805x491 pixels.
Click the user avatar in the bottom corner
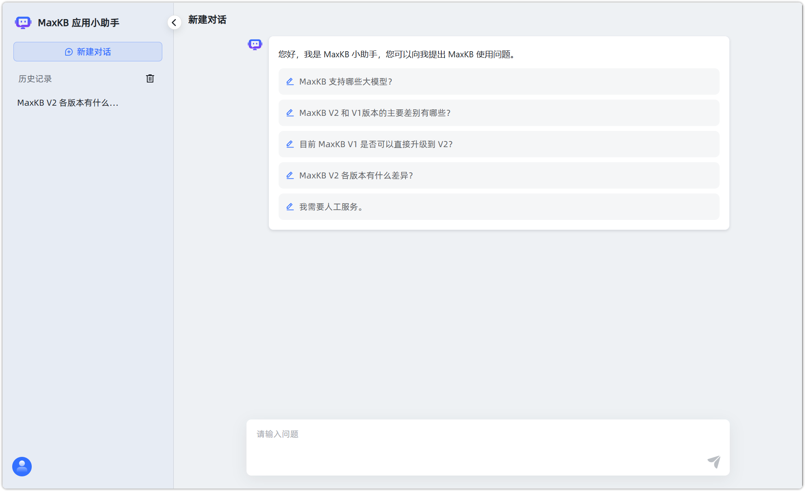pyautogui.click(x=22, y=466)
